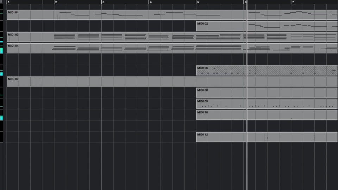Image resolution: width=338 pixels, height=190 pixels.
Task: Select the MIDI 08 clip
Action: click(267, 93)
